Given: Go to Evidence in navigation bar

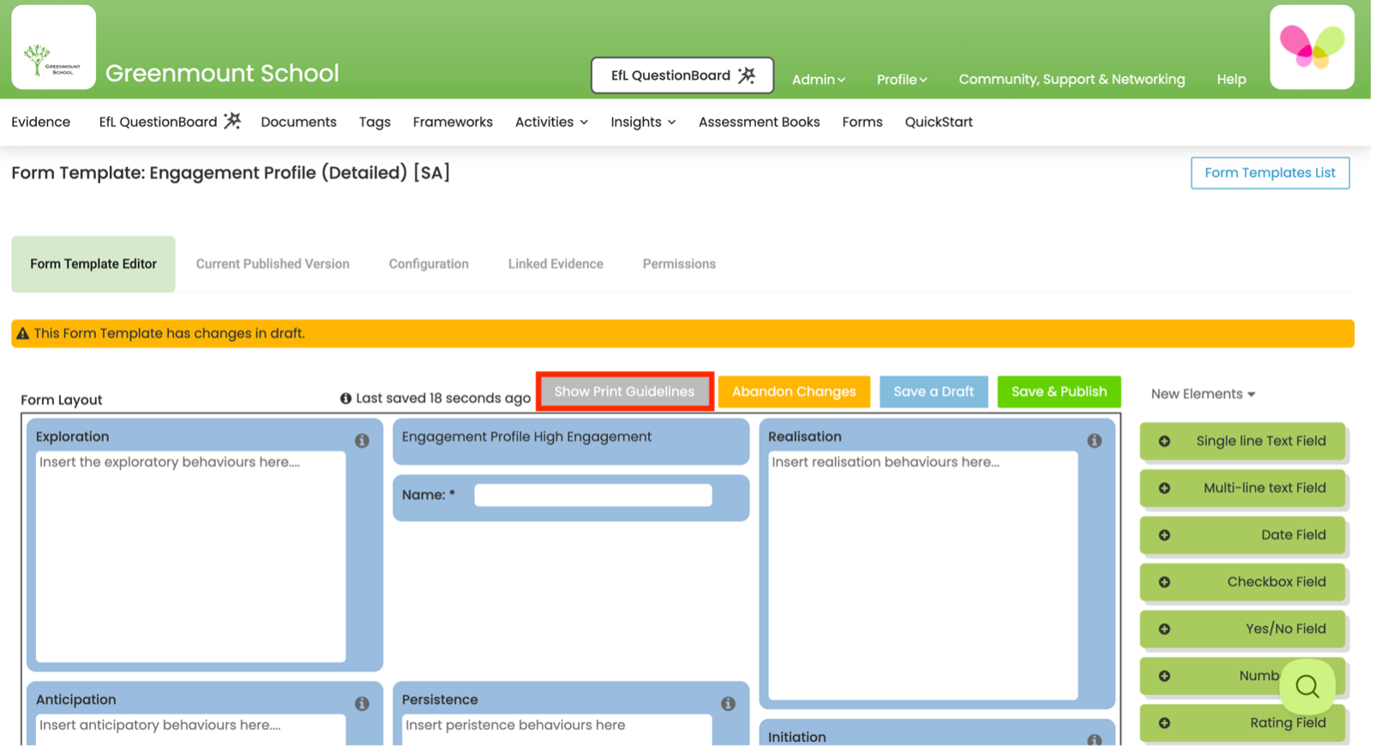Looking at the screenshot, I should tap(41, 123).
